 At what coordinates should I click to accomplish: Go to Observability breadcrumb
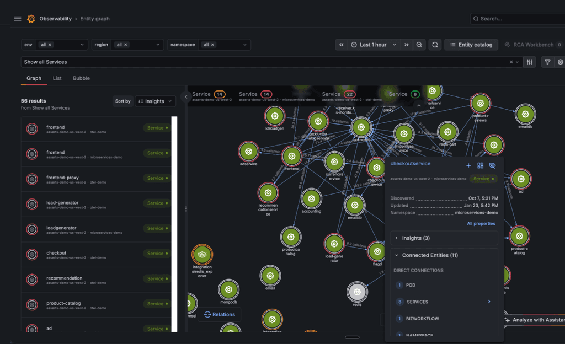click(x=56, y=19)
